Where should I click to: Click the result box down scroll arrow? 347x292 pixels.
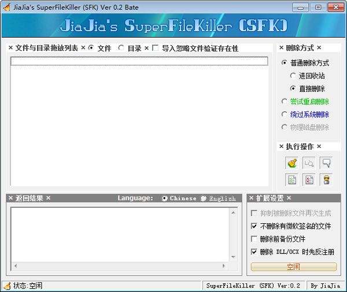point(233,257)
